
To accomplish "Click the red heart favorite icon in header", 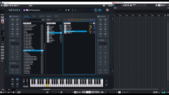I will pyautogui.click(x=58, y=10).
